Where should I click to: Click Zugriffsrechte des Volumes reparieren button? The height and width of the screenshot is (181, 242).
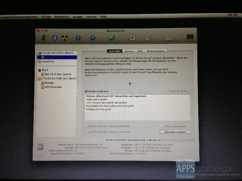[109, 132]
